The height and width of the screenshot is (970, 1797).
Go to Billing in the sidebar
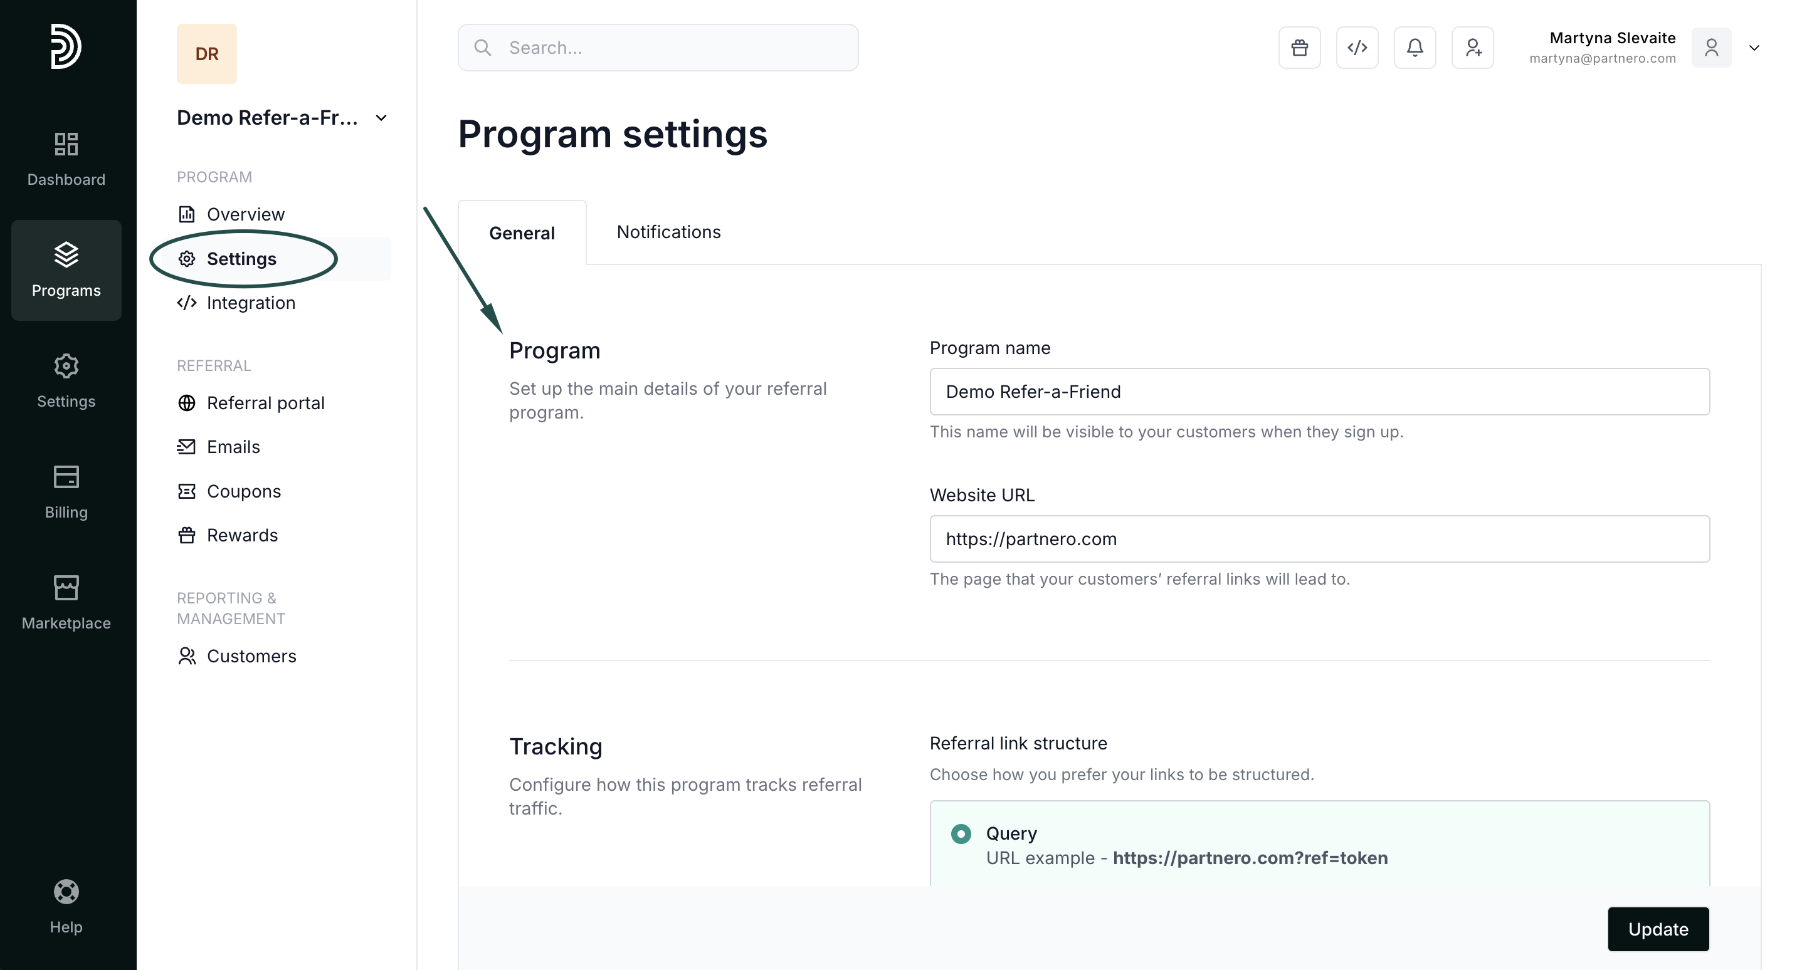pos(66,492)
